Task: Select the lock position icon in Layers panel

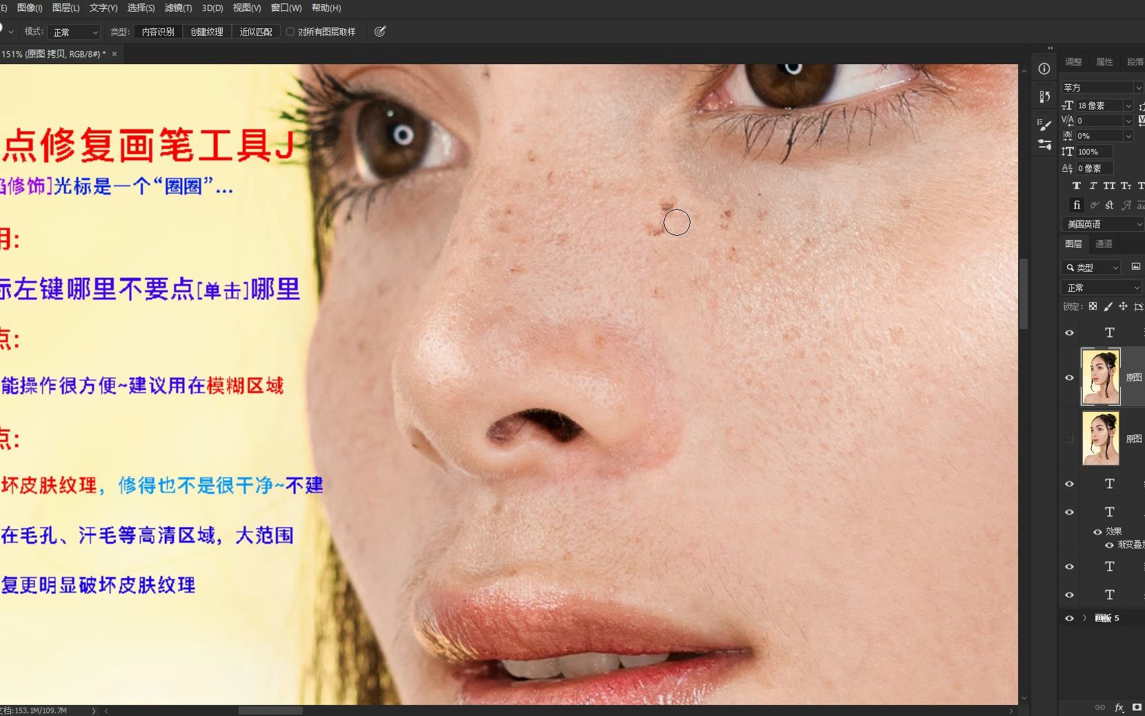Action: pyautogui.click(x=1123, y=306)
